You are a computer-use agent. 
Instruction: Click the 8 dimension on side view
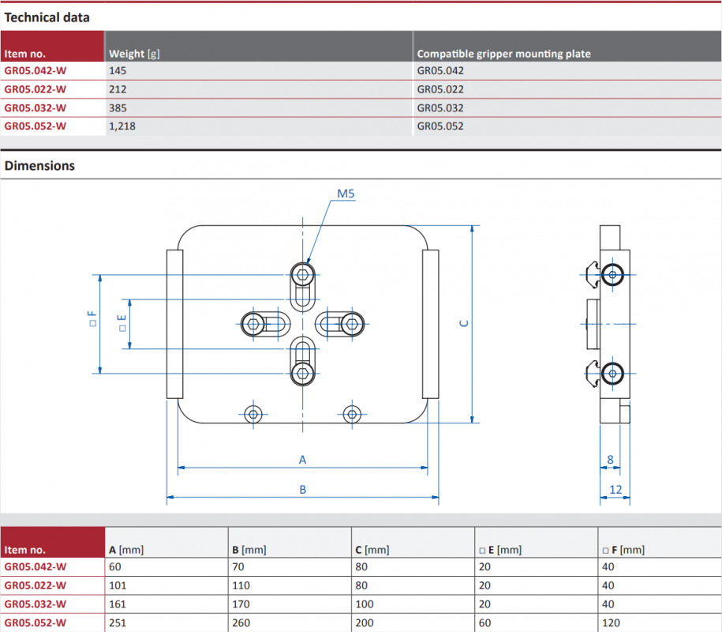coord(610,460)
